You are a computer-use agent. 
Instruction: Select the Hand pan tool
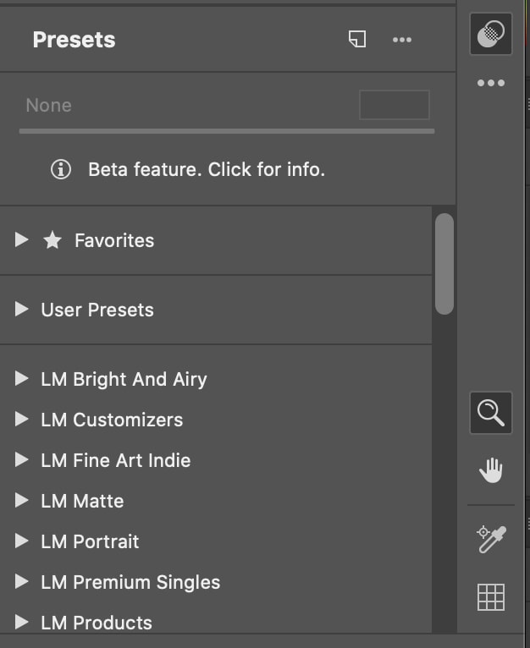[491, 470]
